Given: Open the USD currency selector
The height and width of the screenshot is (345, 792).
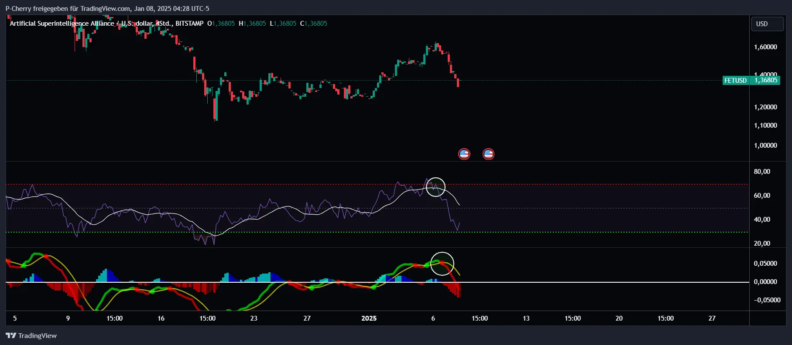Looking at the screenshot, I should point(767,24).
